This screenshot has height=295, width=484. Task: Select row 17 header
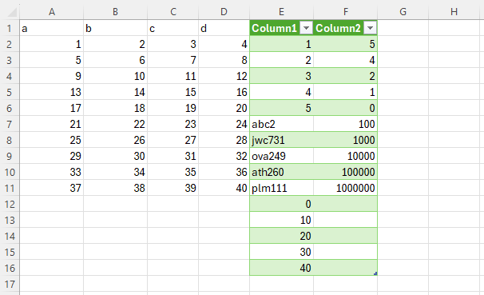(x=10, y=284)
